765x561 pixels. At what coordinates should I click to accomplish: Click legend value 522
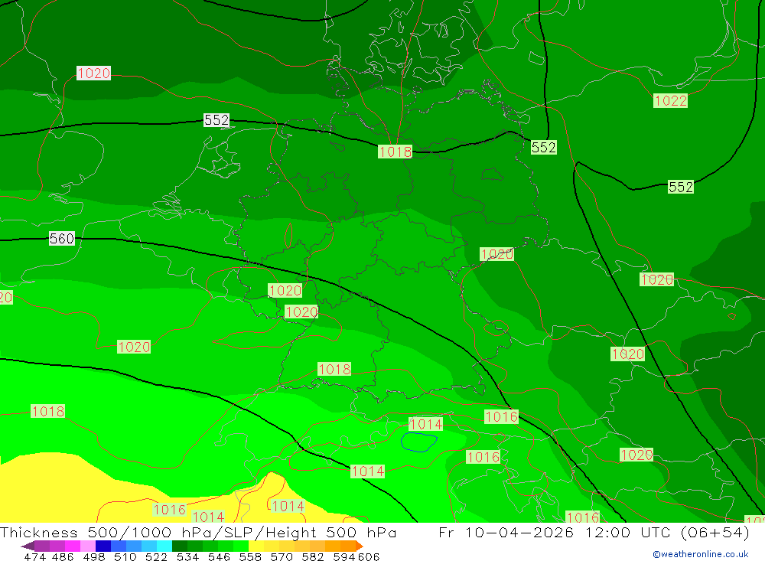pos(156,556)
